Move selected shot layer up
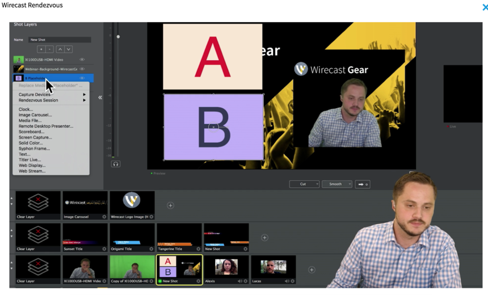This screenshot has width=488, height=295. point(60,49)
